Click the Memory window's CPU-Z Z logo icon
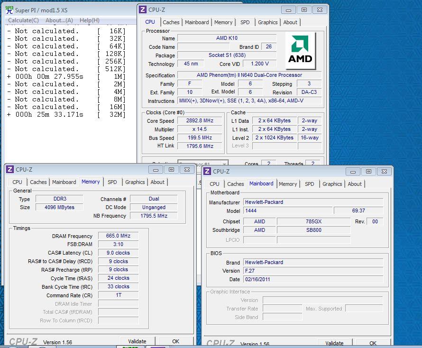The width and height of the screenshot is (422, 348). coord(10,169)
